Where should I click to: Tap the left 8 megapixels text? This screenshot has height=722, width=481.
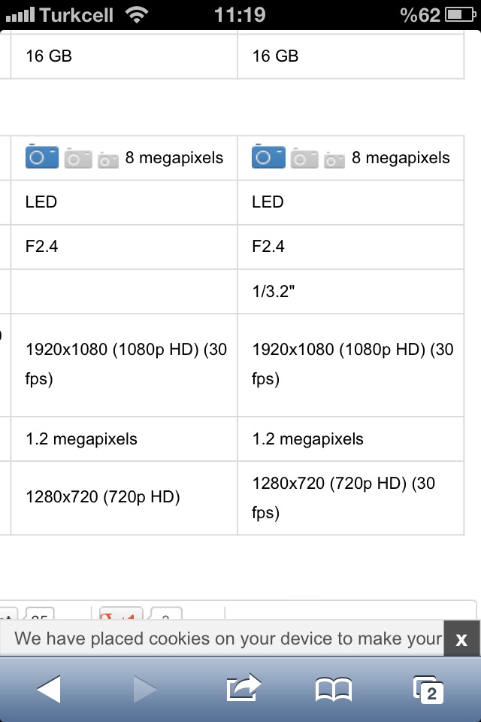(x=174, y=158)
